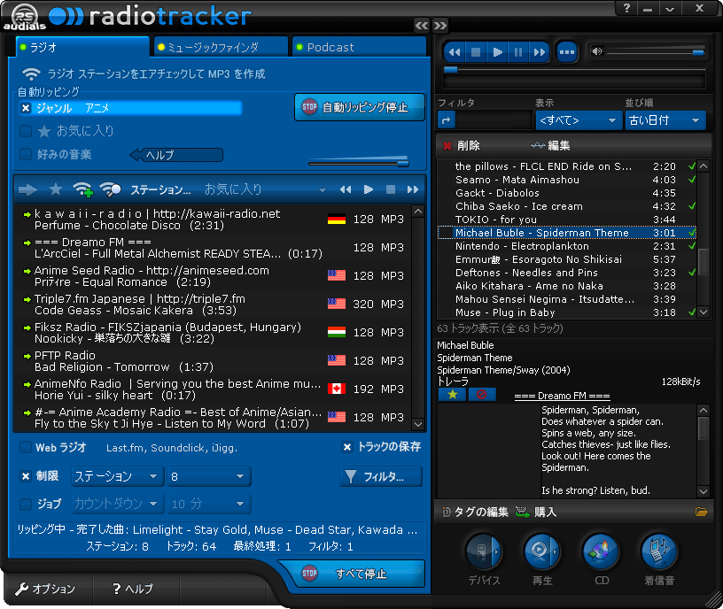Click the favorite star icon in station toolbar

(56, 189)
